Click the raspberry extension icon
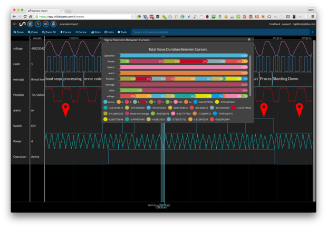Viewport: 327px width, 228px height. (x=207, y=16)
